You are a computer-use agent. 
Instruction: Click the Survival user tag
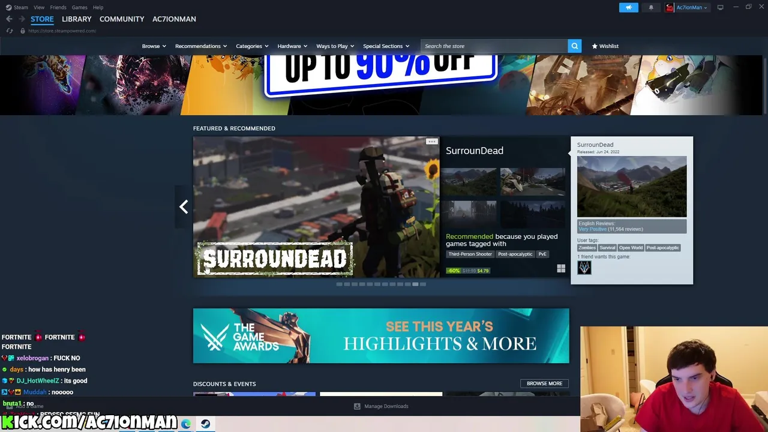tap(607, 248)
